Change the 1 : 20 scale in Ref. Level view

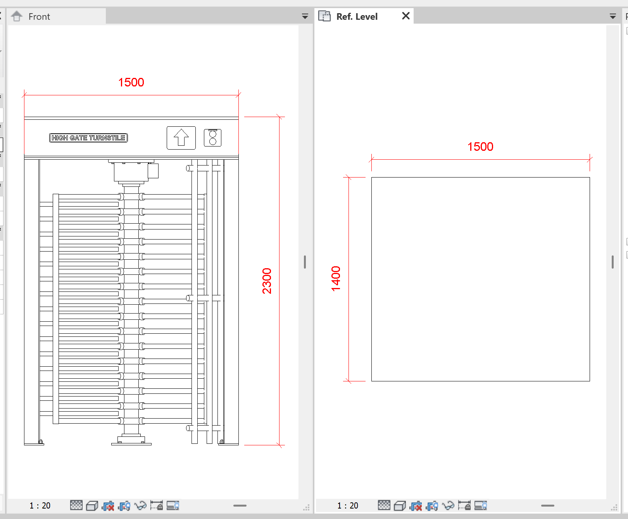pyautogui.click(x=348, y=505)
